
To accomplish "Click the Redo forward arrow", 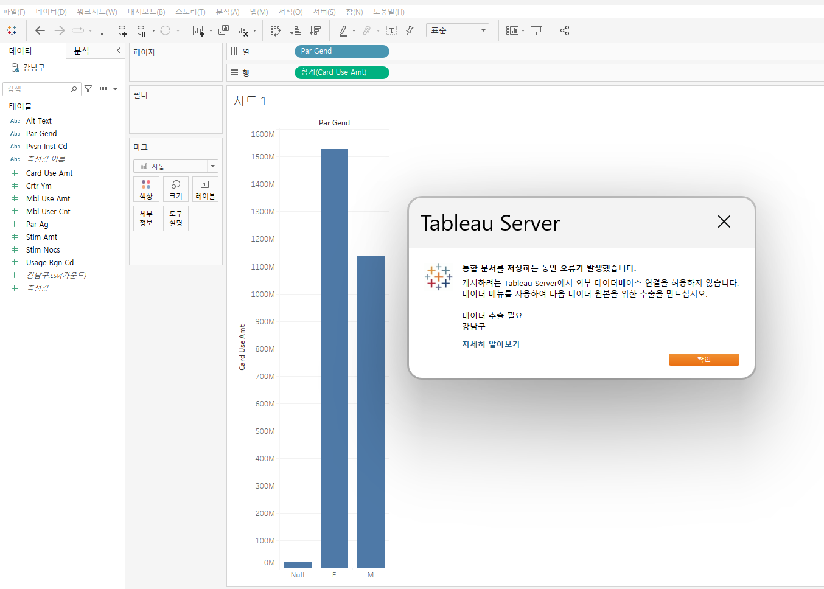I will coord(60,30).
